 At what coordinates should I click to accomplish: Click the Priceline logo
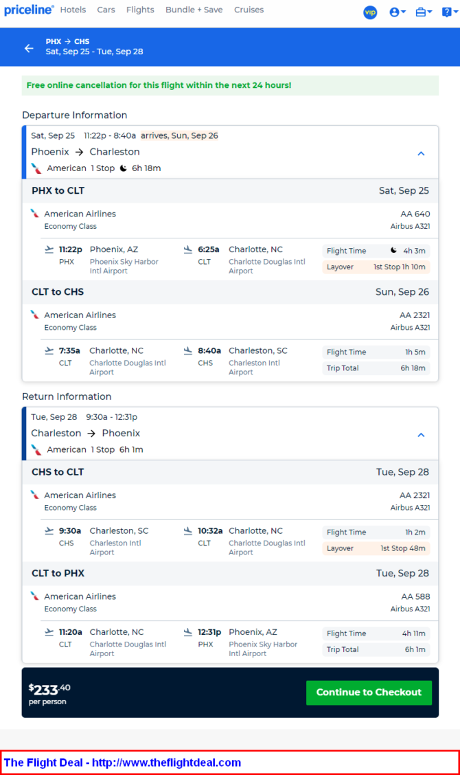29,10
